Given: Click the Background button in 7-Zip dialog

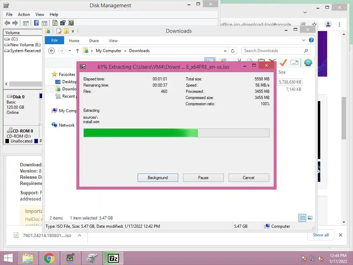Looking at the screenshot, I should 158,178.
